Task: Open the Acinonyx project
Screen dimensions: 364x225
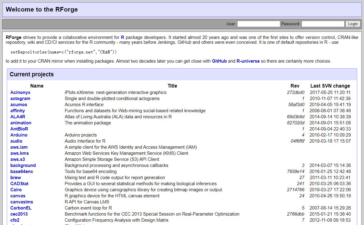Action: (x=20, y=92)
